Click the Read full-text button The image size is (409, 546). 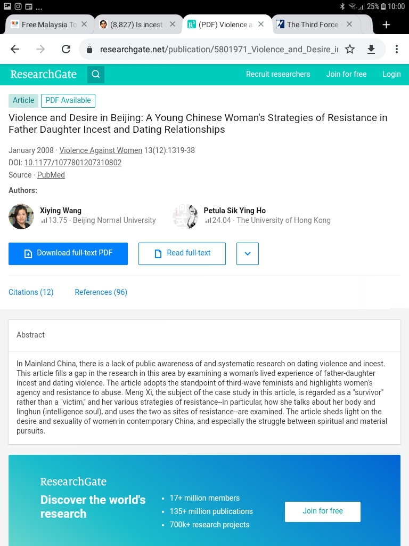click(x=182, y=254)
